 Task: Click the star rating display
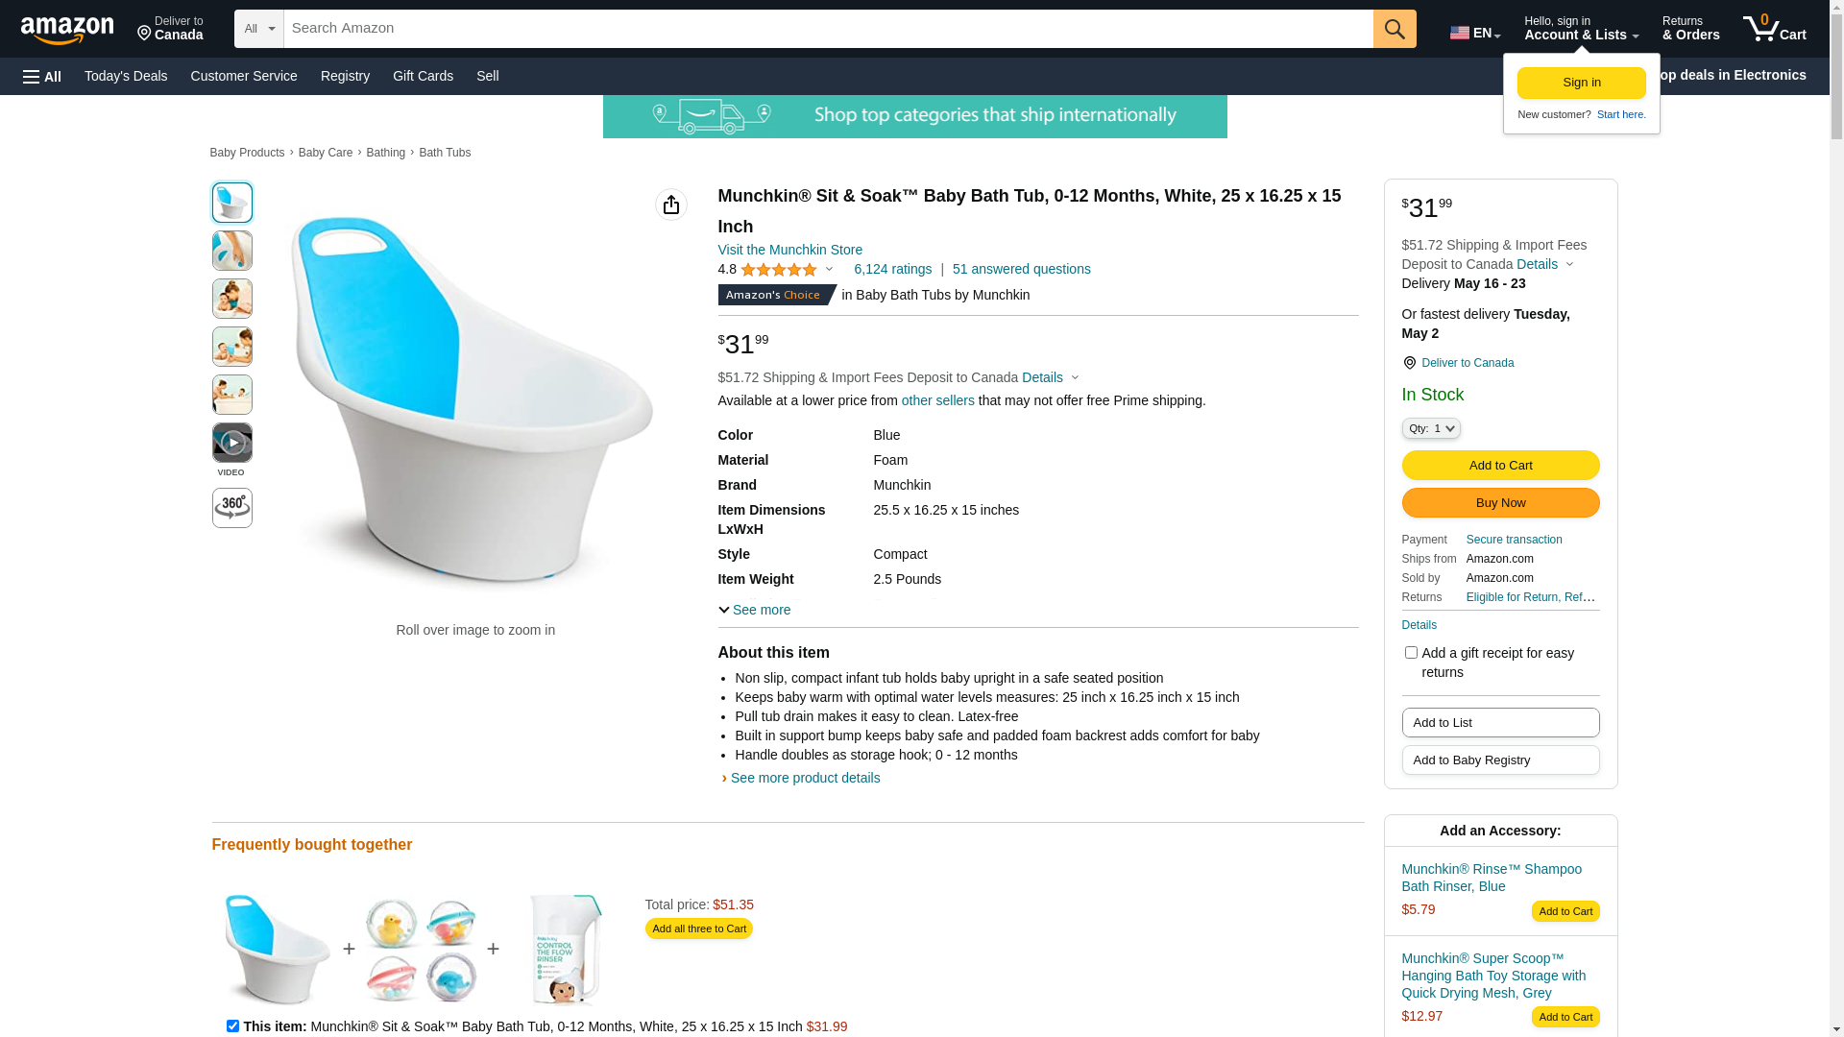coord(779,270)
